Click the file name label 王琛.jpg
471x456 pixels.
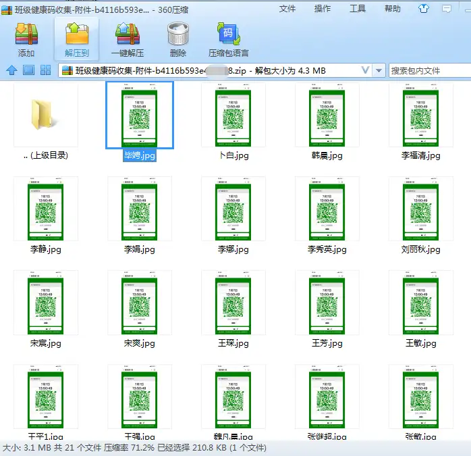(233, 343)
